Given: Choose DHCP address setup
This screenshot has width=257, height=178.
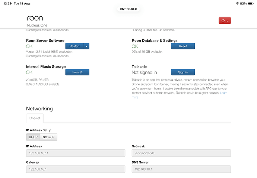Looking at the screenshot, I should pyautogui.click(x=33, y=137).
